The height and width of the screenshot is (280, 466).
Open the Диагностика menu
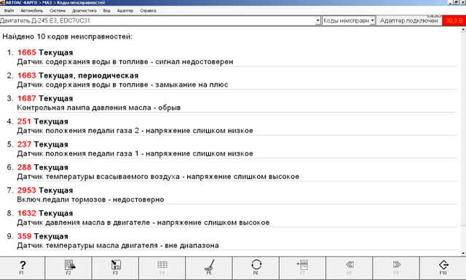pyautogui.click(x=84, y=11)
